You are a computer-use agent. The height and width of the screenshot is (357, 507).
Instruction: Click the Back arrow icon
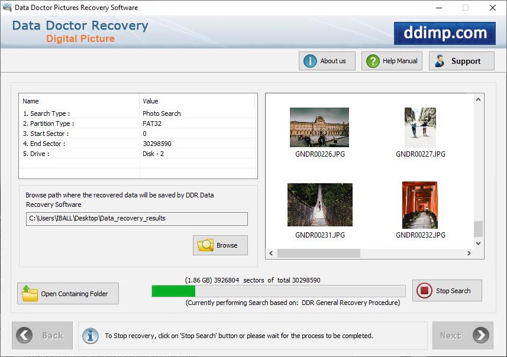[24, 335]
